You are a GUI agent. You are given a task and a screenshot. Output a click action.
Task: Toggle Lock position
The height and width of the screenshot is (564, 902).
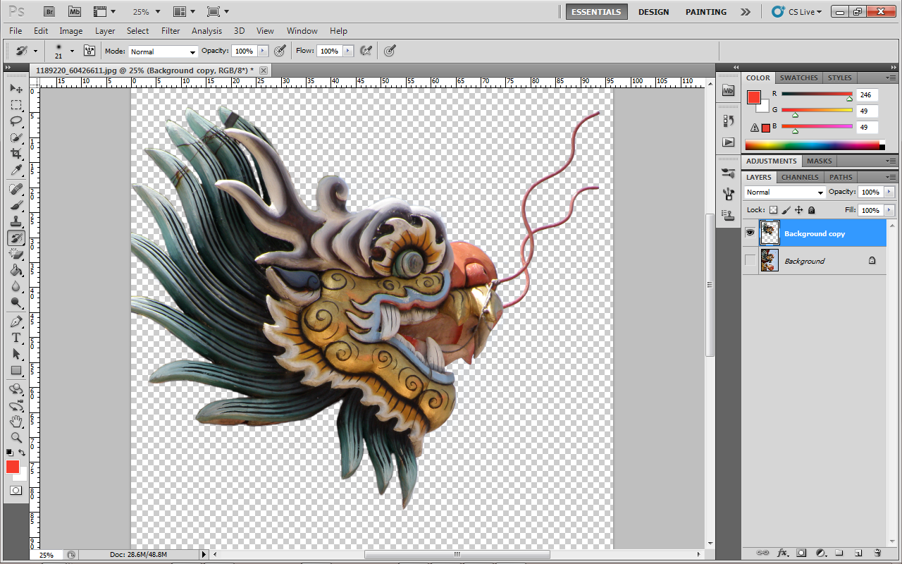798,210
